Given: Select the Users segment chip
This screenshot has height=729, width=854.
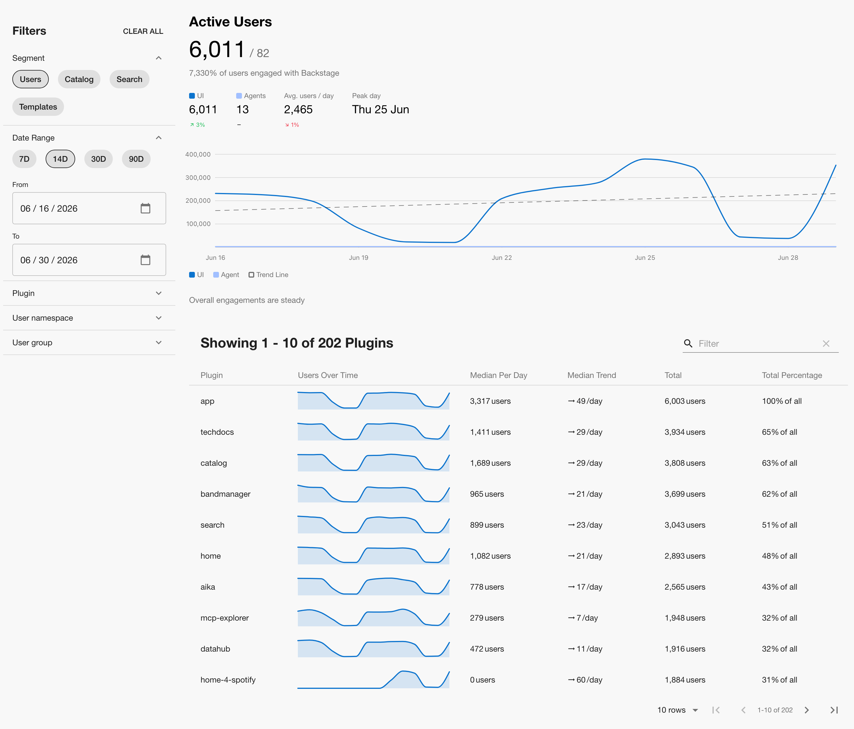Looking at the screenshot, I should coord(30,79).
